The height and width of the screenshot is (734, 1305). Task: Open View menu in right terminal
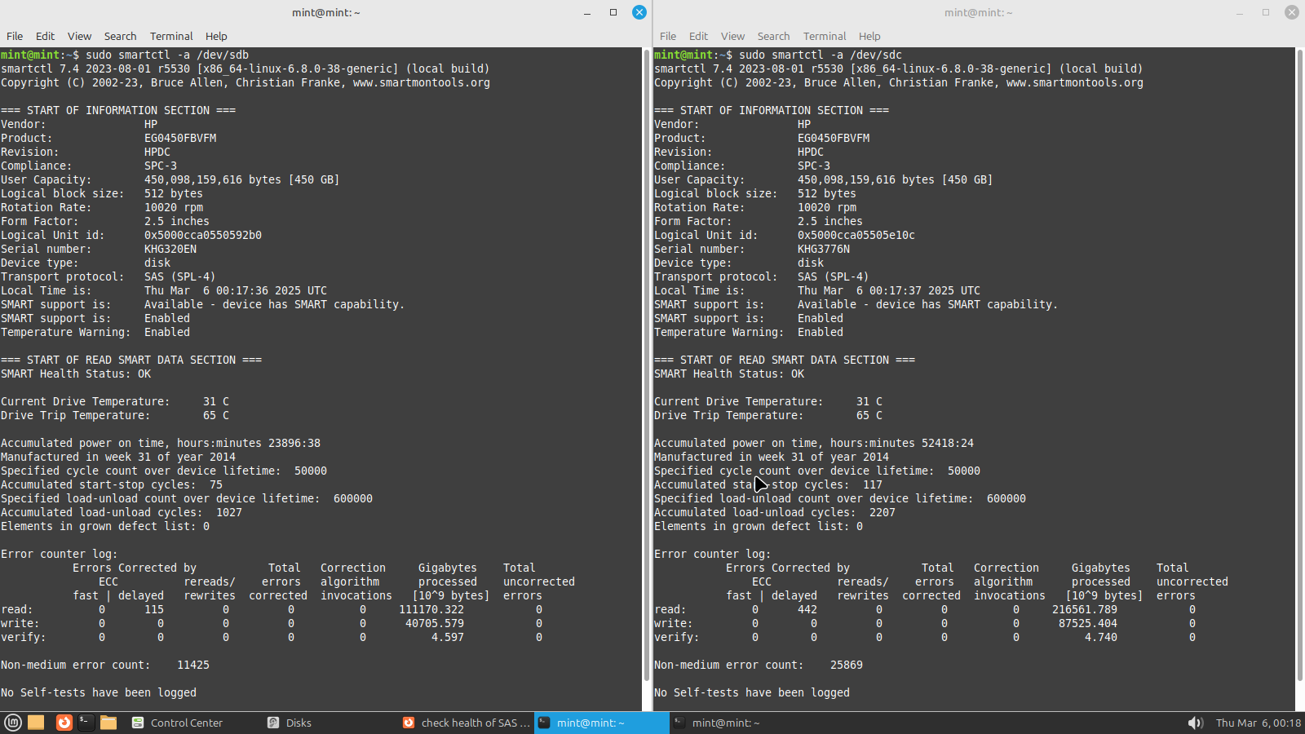[x=732, y=36]
